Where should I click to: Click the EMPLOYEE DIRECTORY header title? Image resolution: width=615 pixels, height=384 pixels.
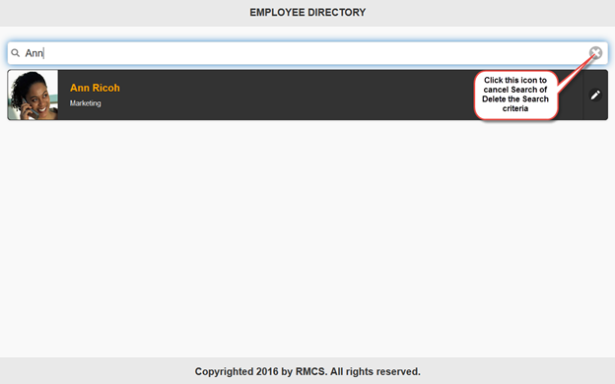pos(307,13)
